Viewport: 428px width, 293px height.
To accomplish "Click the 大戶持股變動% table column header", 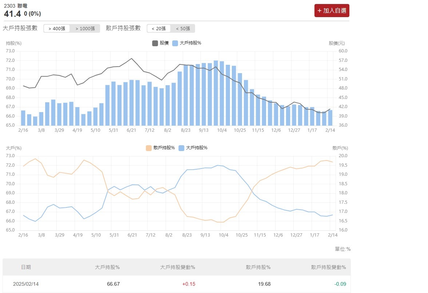I will [178, 267].
